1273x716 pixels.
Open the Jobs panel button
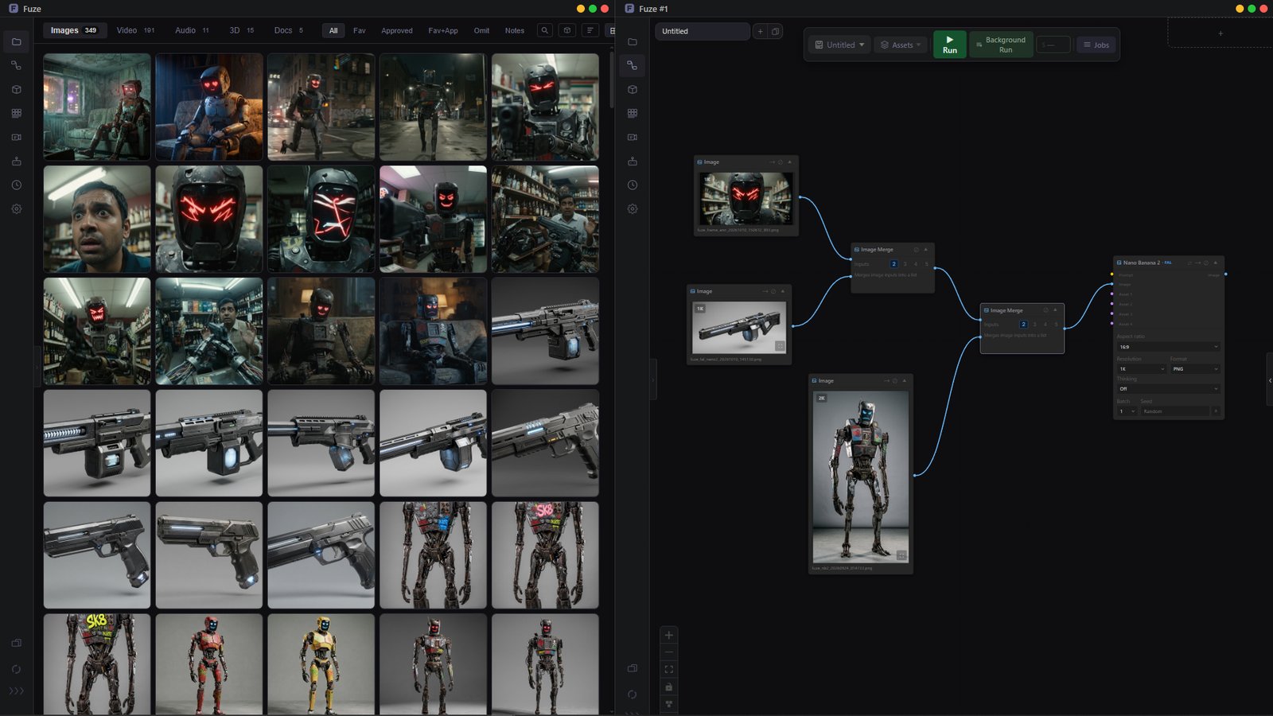pyautogui.click(x=1096, y=45)
